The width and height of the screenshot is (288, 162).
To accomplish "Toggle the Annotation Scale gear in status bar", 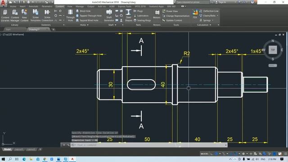I will (243, 154).
